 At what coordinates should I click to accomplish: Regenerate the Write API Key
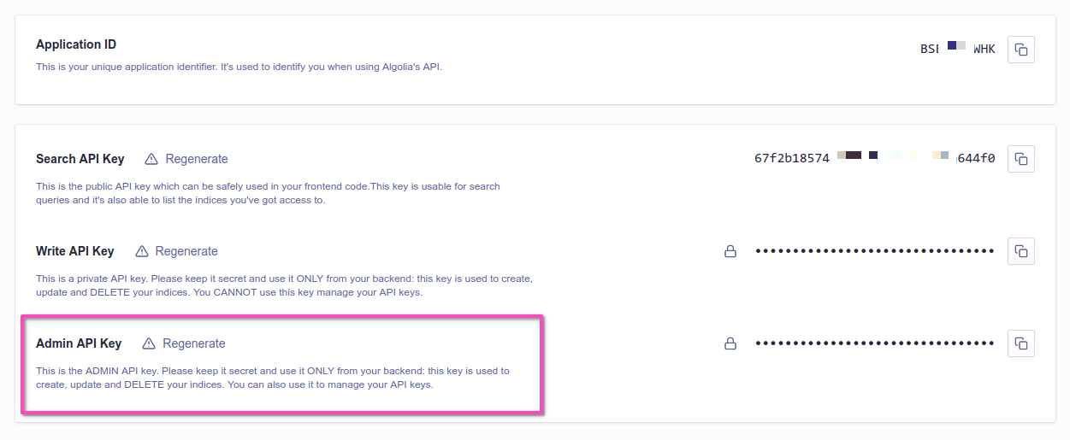tap(186, 251)
